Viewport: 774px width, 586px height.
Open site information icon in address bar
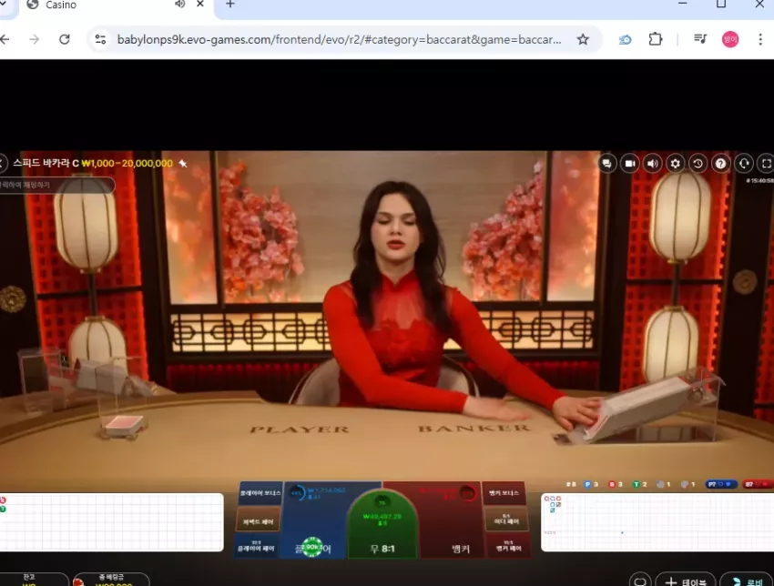(x=100, y=39)
